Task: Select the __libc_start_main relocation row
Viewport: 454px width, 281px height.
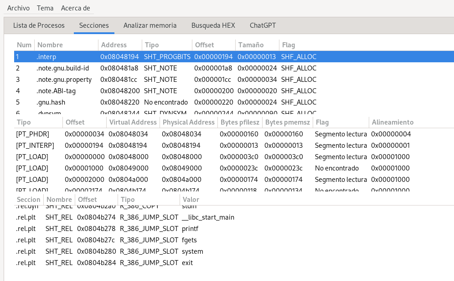Action: (x=207, y=217)
